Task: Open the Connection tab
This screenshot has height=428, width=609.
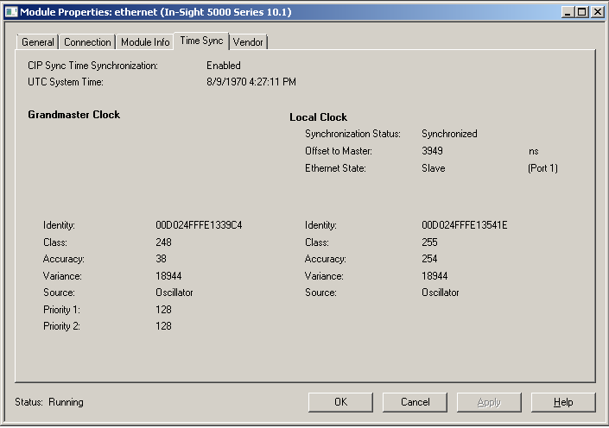Action: (x=87, y=42)
